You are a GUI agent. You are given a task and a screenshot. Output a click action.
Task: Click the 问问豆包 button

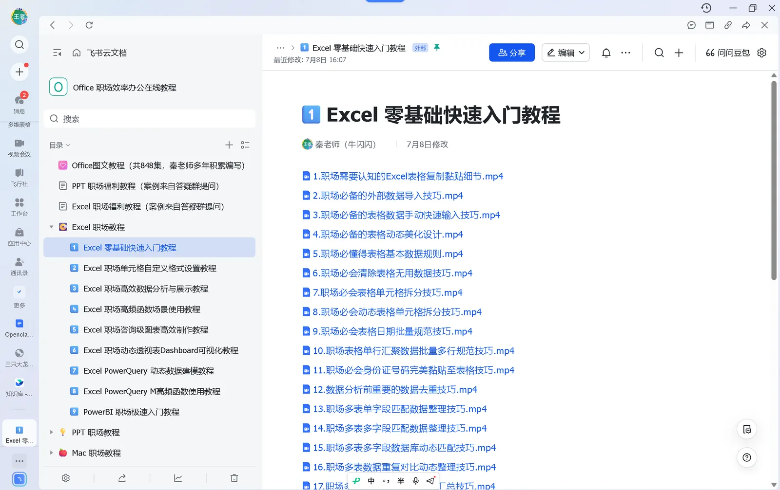[728, 53]
